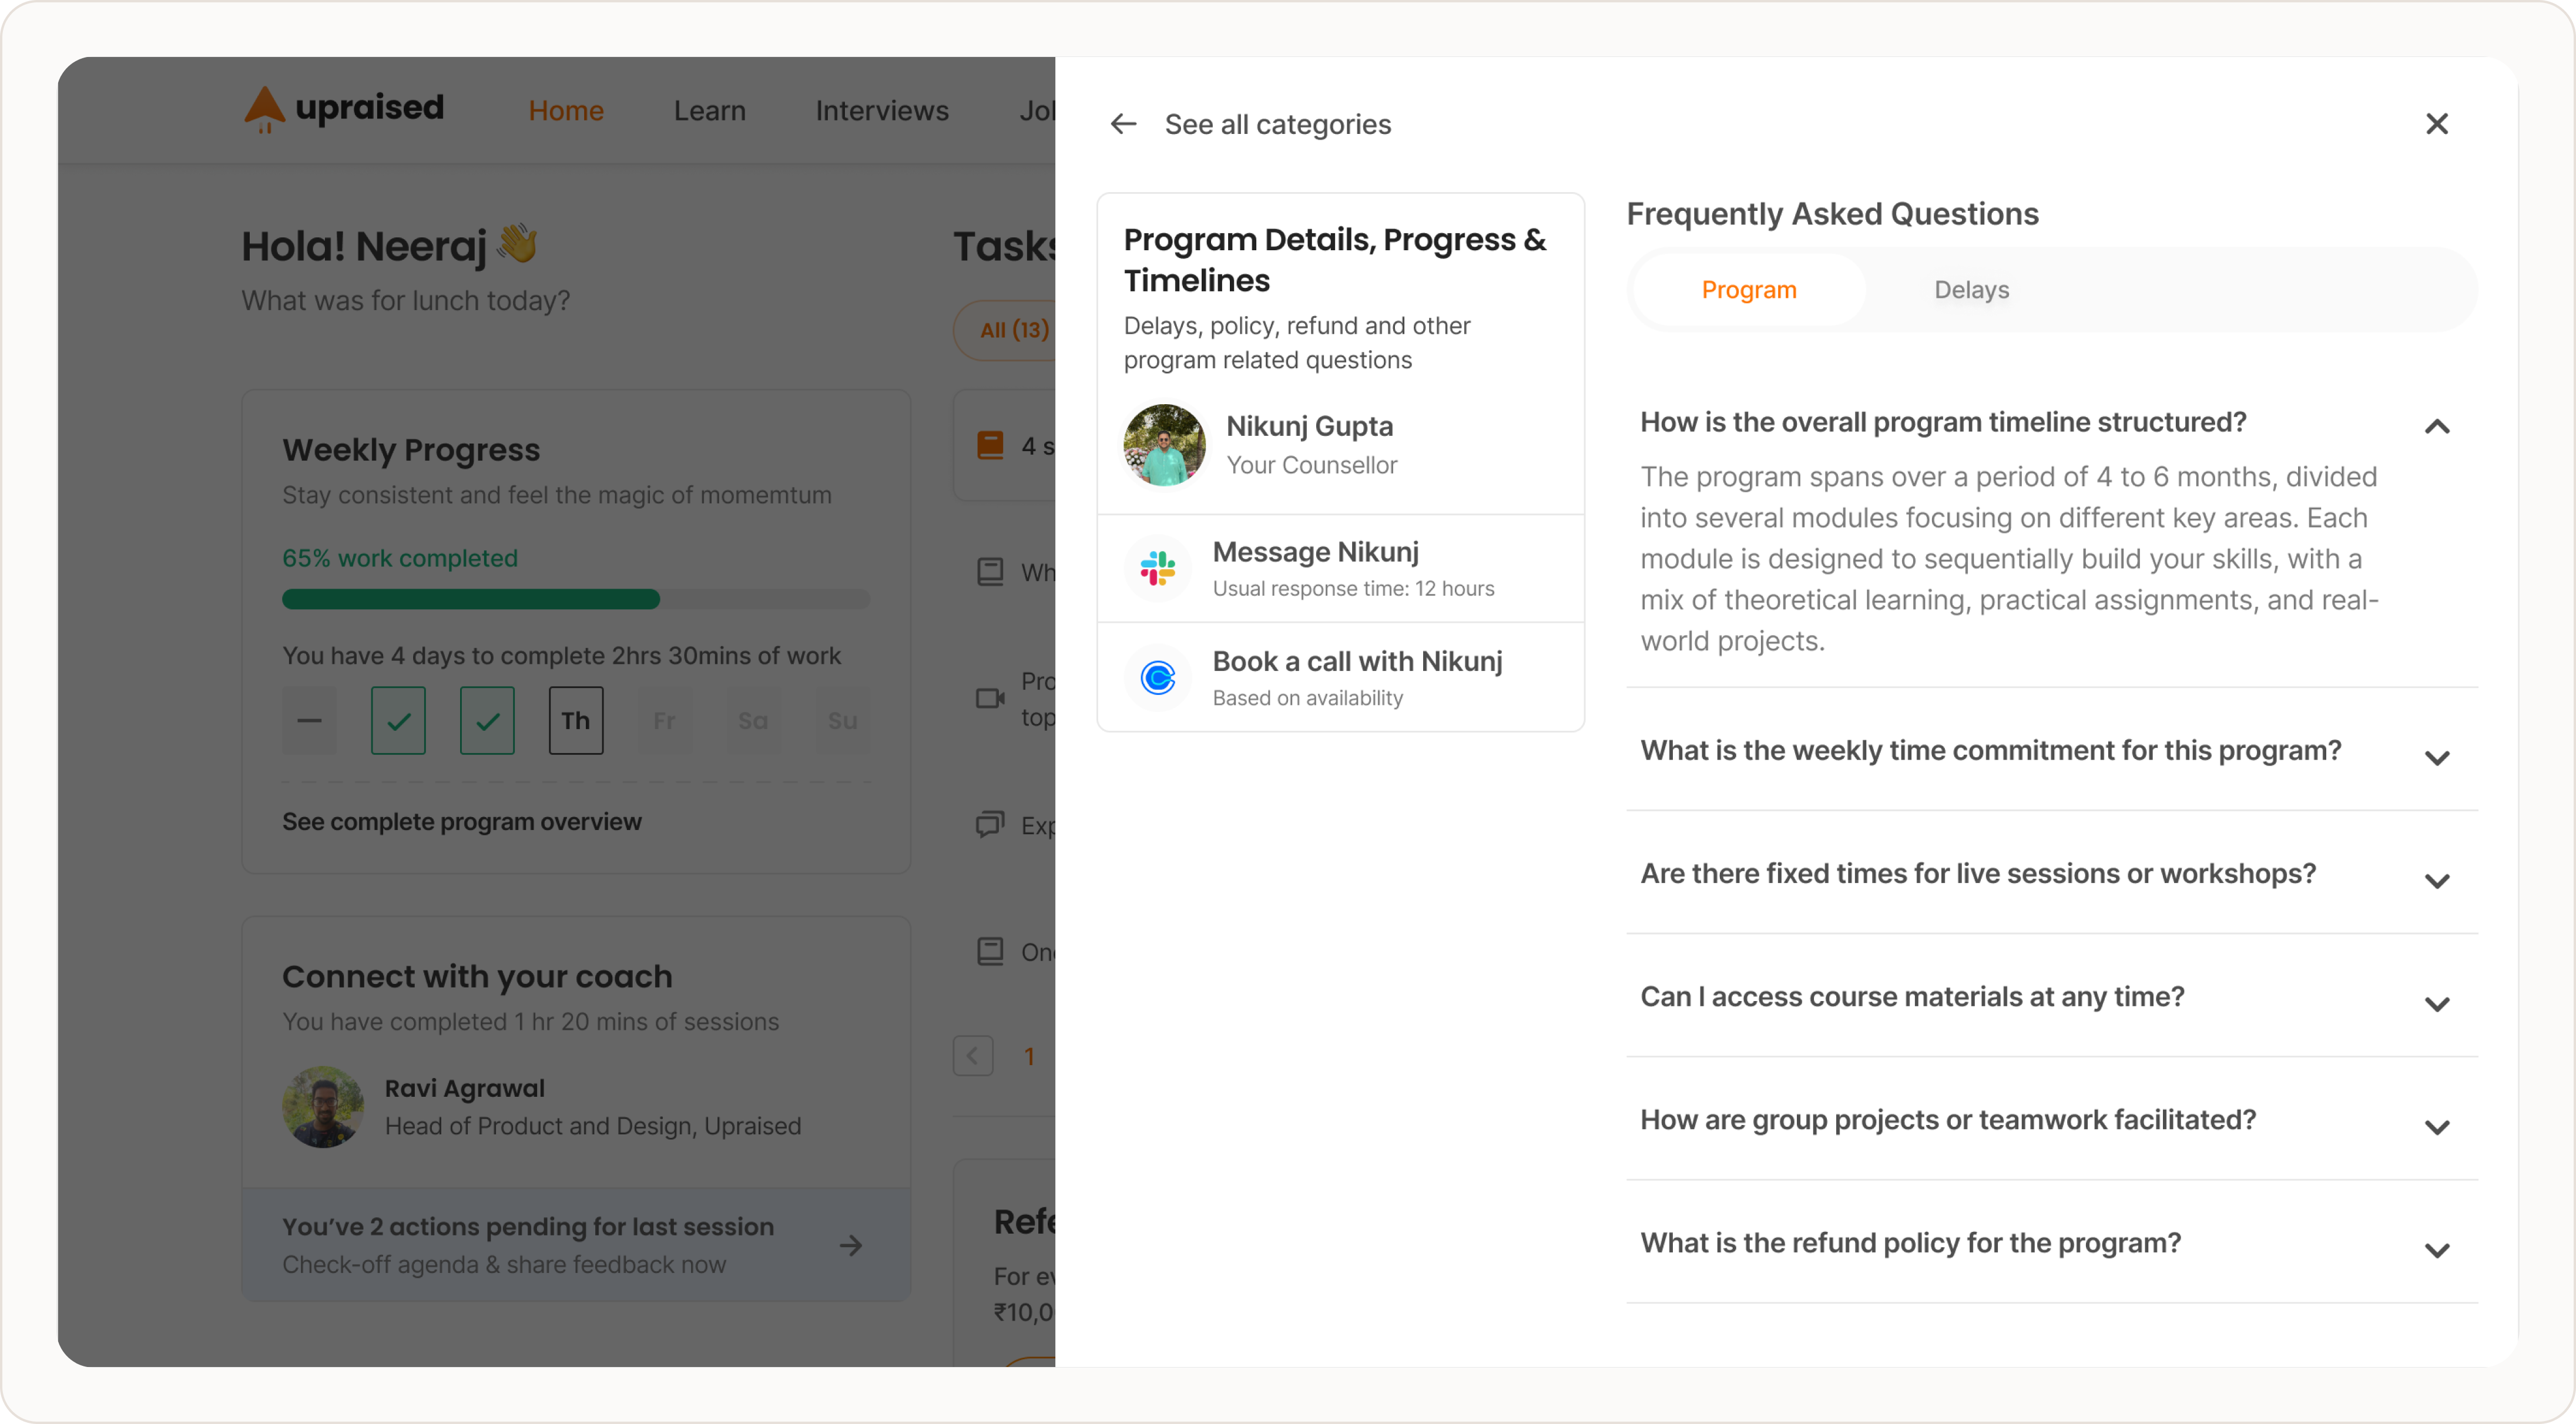Click the video camera task icon
Viewport: 2576px width, 1424px height.
click(x=990, y=698)
